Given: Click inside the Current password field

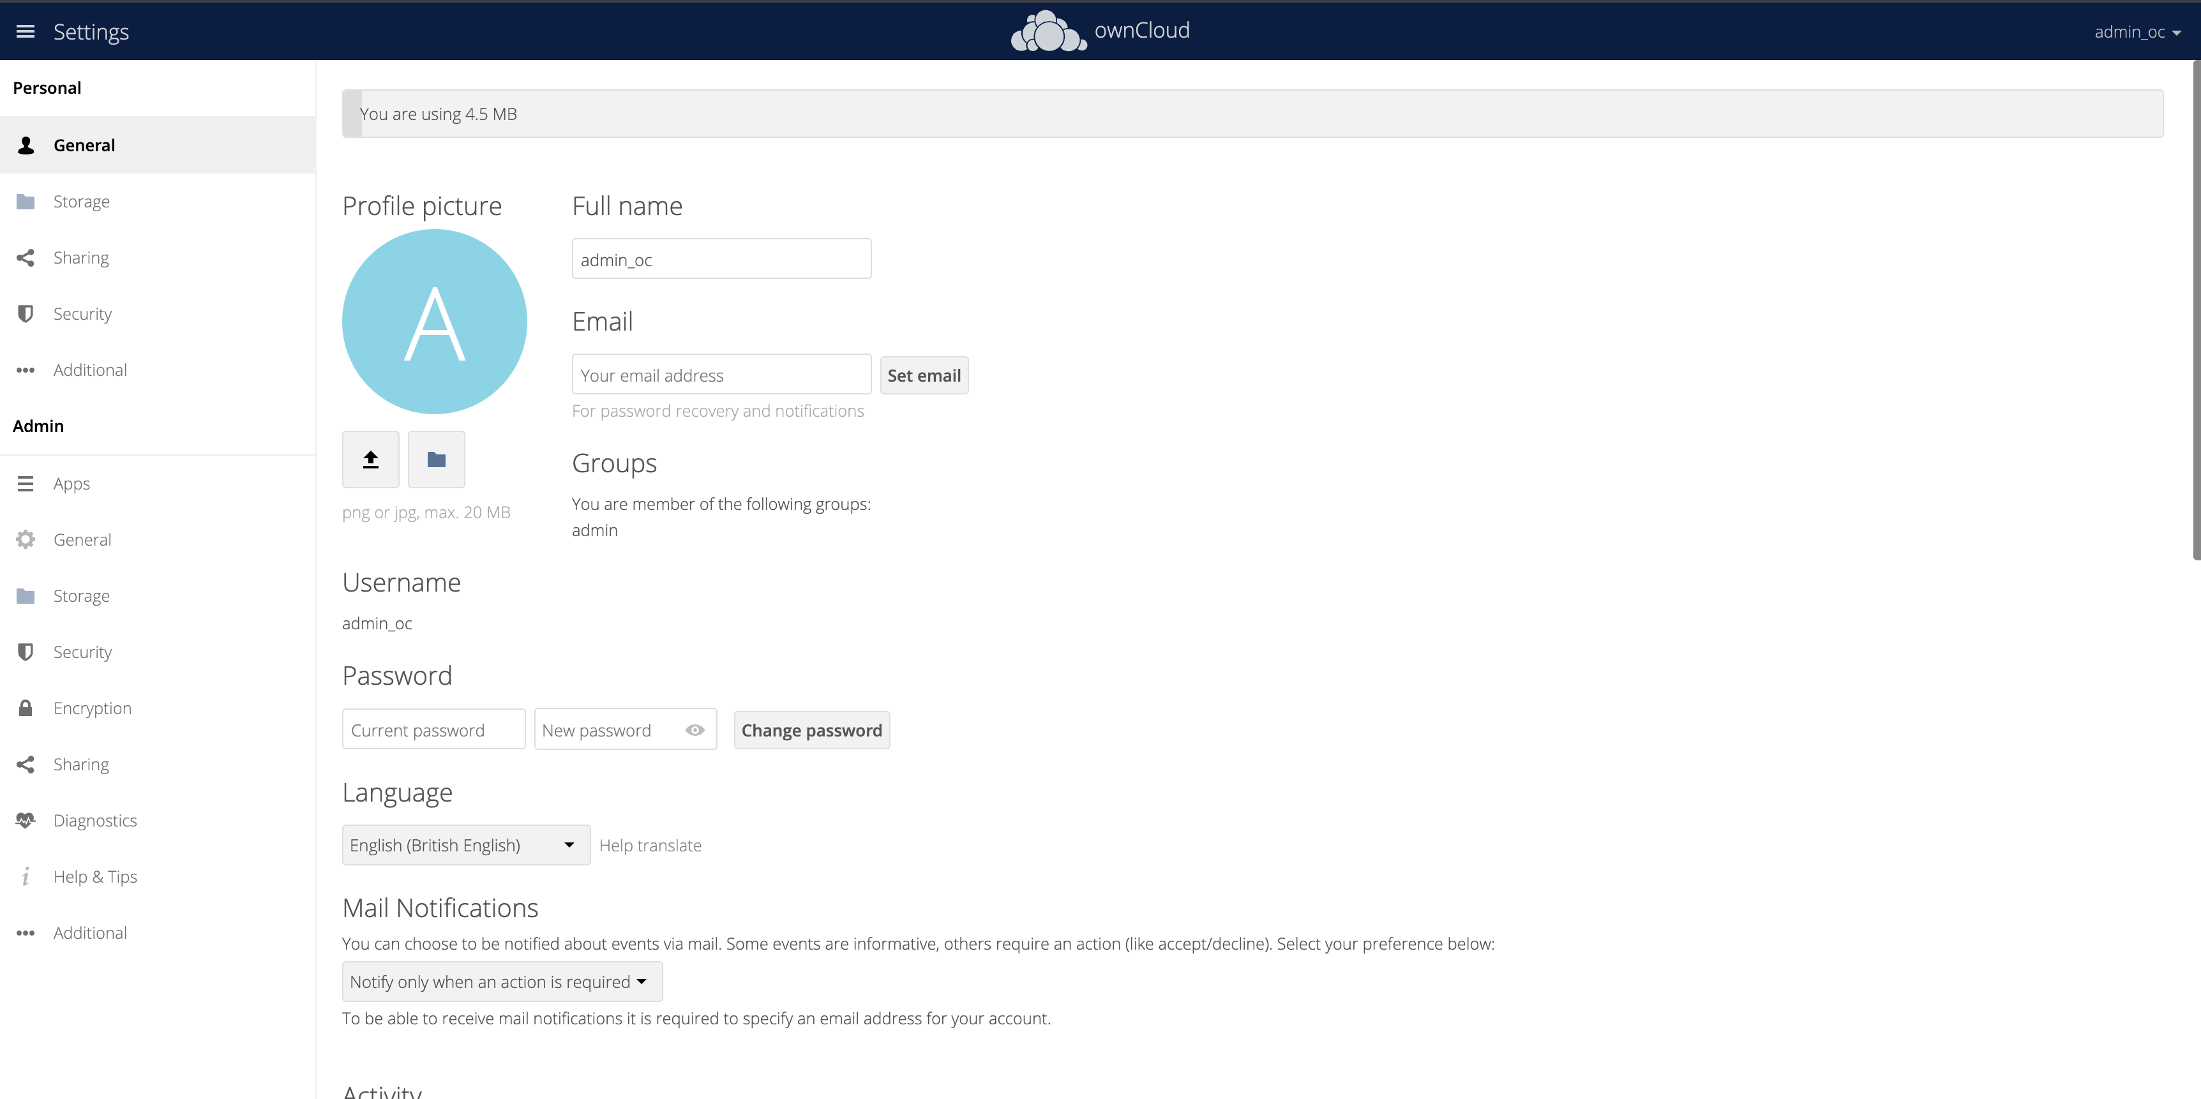Looking at the screenshot, I should tap(433, 729).
